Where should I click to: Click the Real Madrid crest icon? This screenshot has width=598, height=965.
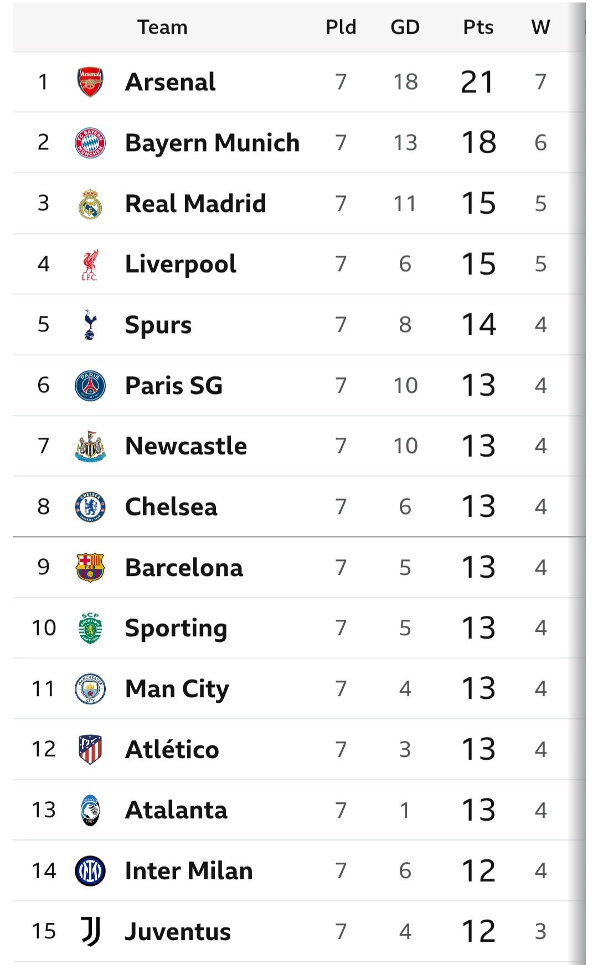coord(90,204)
